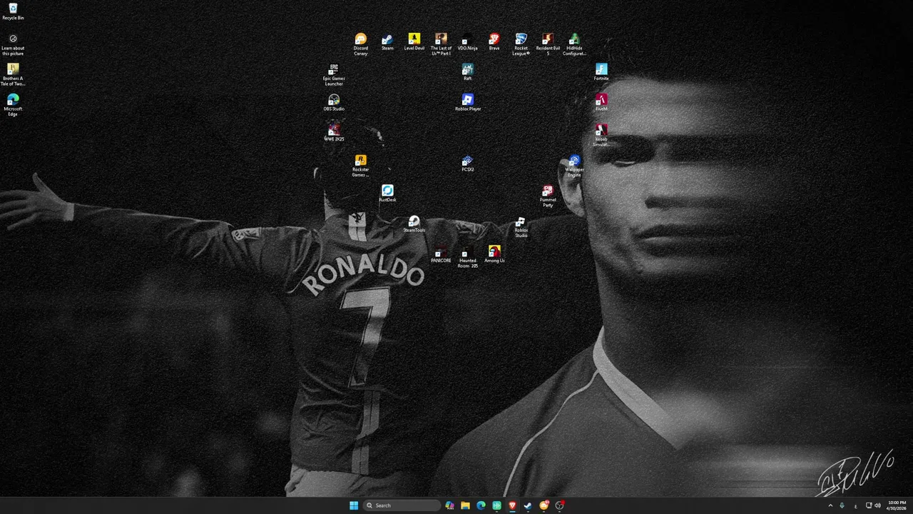Select the Rockstar Games Launcher icon
This screenshot has width=913, height=514.
pos(361,166)
